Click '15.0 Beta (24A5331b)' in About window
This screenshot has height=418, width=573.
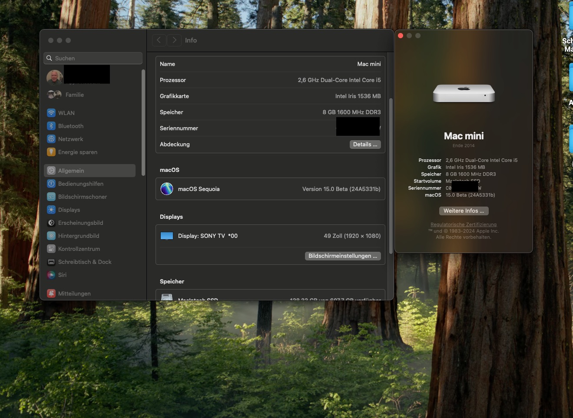coord(470,195)
